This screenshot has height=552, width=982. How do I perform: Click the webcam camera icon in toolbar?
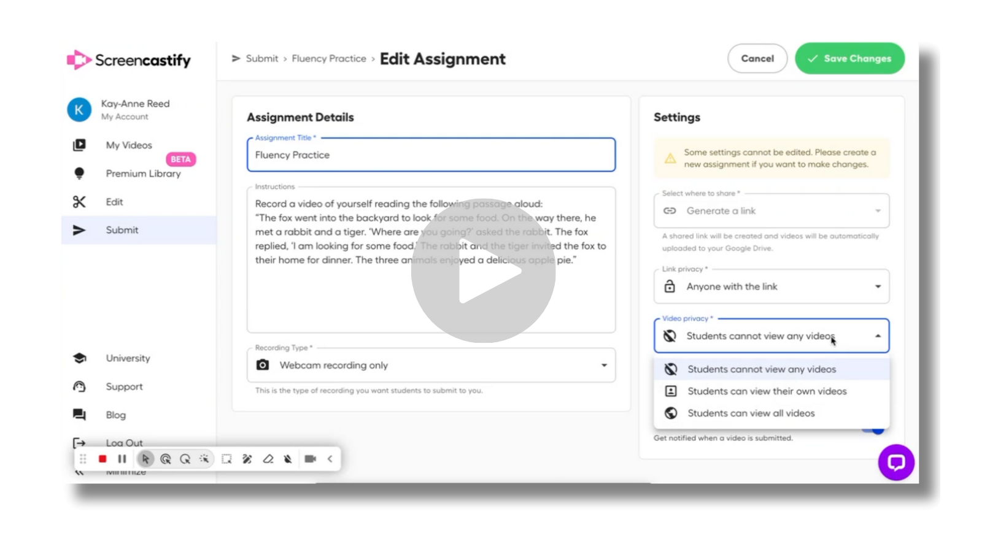(310, 459)
